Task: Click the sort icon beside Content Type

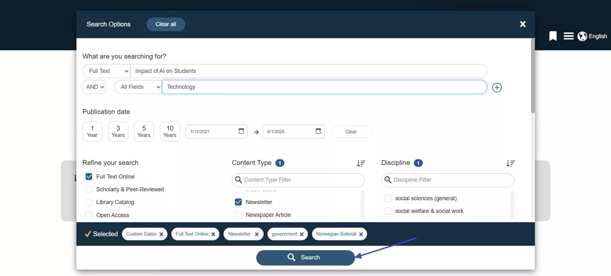Action: pos(361,163)
